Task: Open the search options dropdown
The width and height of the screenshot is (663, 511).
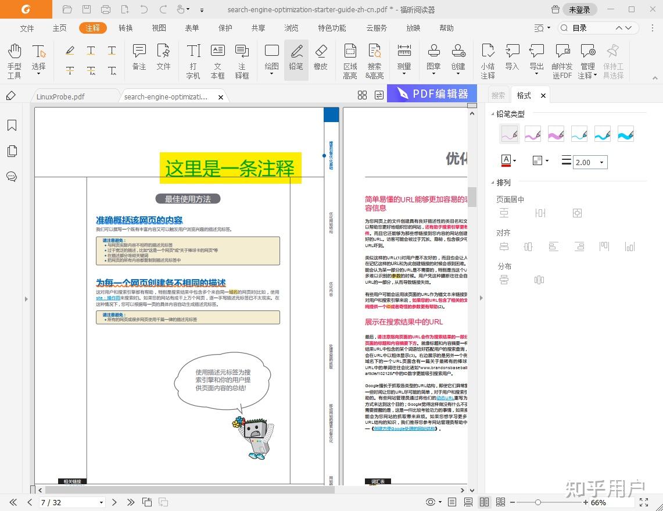Action: (542, 28)
